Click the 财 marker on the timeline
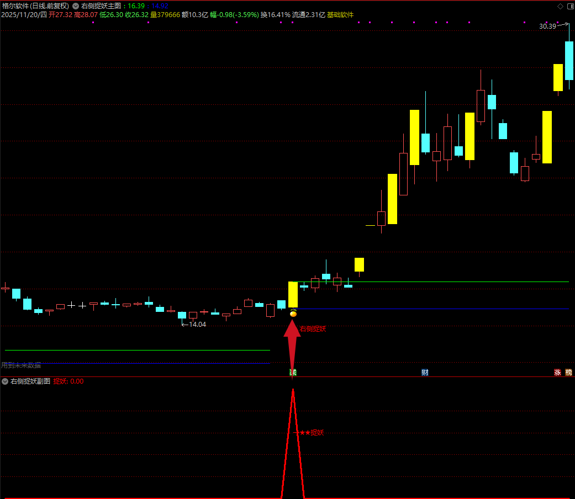Screen dimensions: 575x499 (x=425, y=373)
